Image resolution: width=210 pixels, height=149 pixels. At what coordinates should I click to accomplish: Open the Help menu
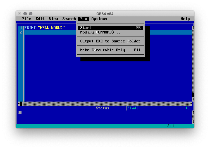tap(185, 19)
